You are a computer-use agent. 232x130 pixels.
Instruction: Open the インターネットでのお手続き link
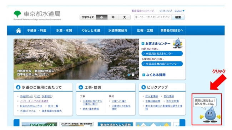[x=34, y=101]
